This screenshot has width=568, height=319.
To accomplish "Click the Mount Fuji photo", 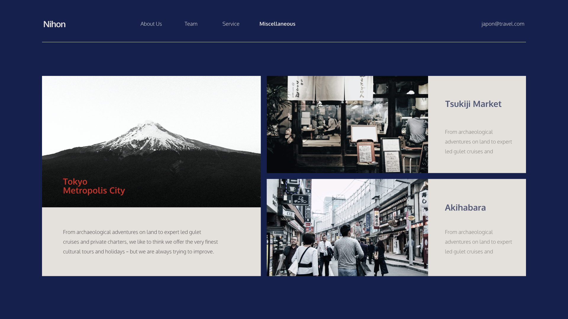I will tap(151, 127).
